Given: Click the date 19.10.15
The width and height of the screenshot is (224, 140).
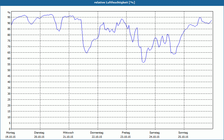Looking at the screenshot, I should coord(10,137).
